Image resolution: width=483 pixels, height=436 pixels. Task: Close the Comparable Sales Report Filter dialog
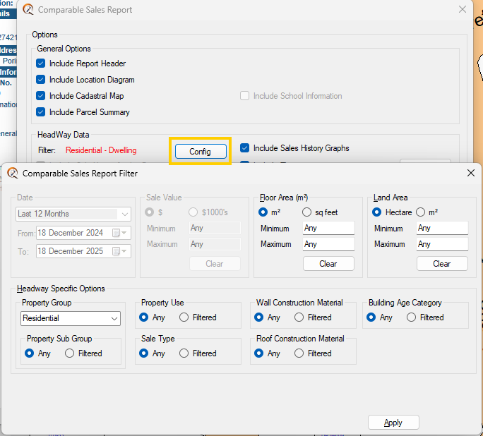click(471, 173)
